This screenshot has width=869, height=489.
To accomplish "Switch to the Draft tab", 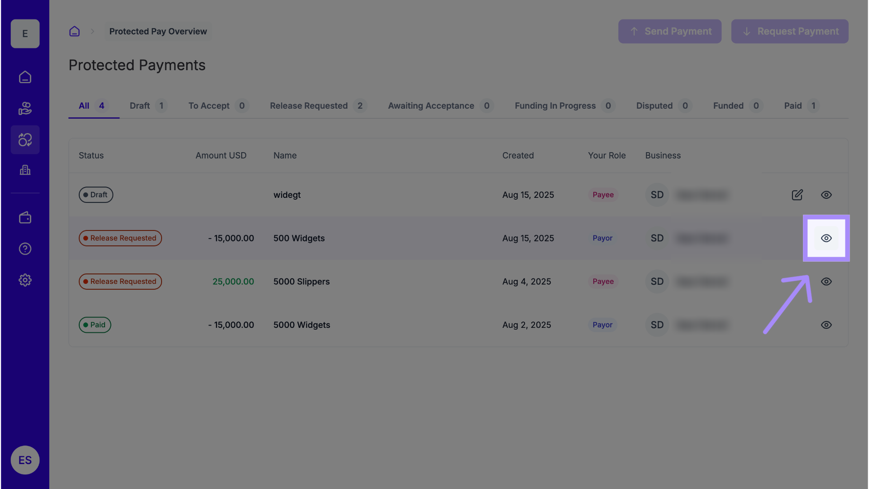I will pyautogui.click(x=140, y=106).
